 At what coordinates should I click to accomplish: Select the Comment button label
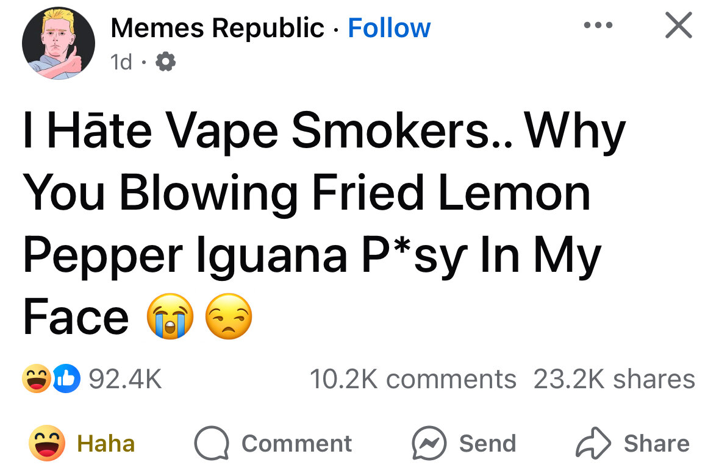[x=296, y=444]
